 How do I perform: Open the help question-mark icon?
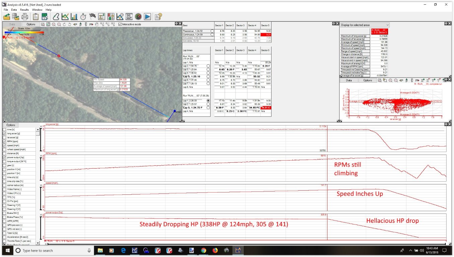point(158,16)
